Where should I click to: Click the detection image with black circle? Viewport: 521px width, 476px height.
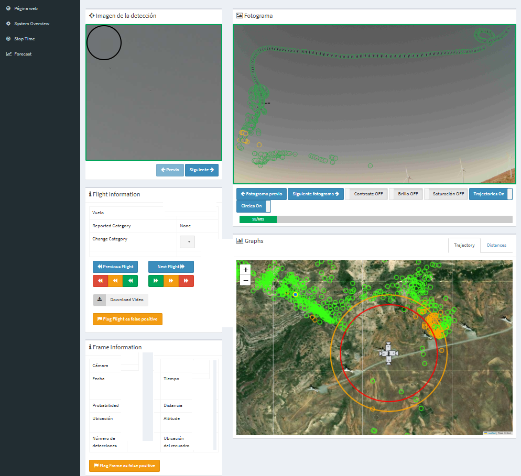(154, 92)
